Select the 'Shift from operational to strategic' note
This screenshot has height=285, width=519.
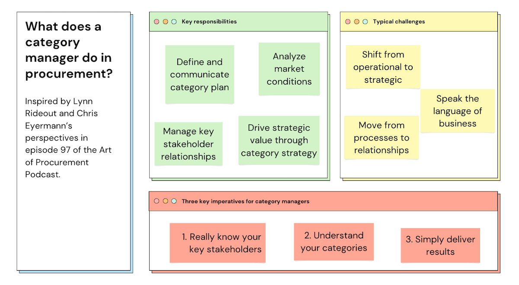[x=383, y=67]
